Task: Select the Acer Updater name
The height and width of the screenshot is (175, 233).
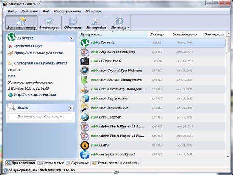Action: pos(110,117)
